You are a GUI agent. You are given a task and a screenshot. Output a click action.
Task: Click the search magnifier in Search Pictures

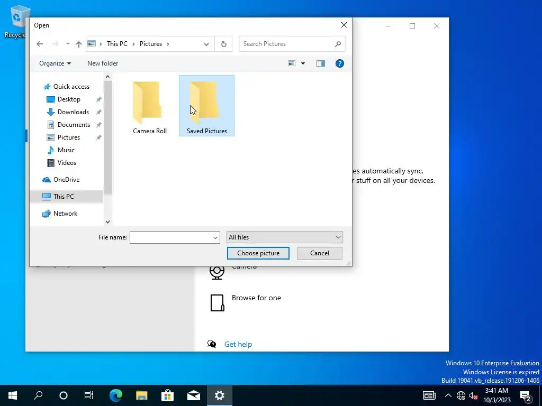tap(338, 44)
